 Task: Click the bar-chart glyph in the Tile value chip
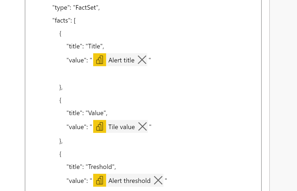coord(100,127)
